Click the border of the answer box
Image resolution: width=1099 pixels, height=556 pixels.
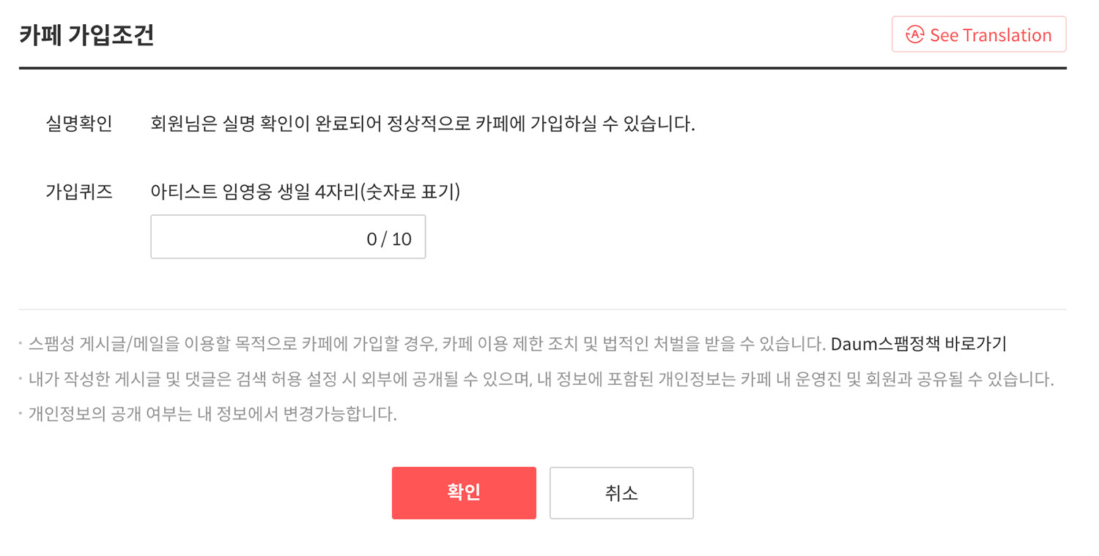[x=288, y=217]
